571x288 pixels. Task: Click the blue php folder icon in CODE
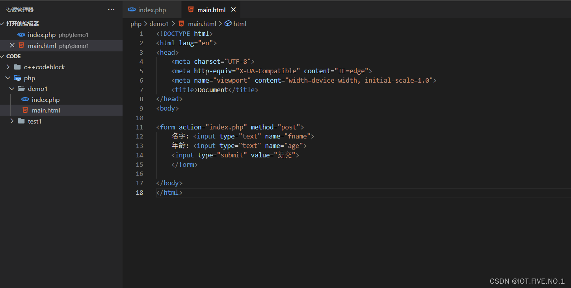click(18, 78)
